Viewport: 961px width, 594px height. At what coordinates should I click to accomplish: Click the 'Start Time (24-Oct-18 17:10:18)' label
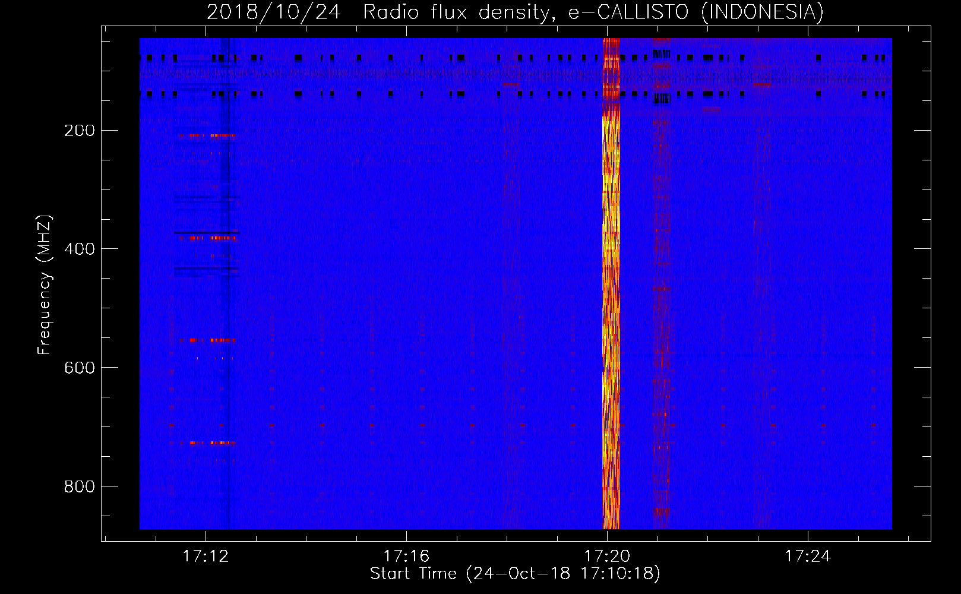click(x=515, y=574)
